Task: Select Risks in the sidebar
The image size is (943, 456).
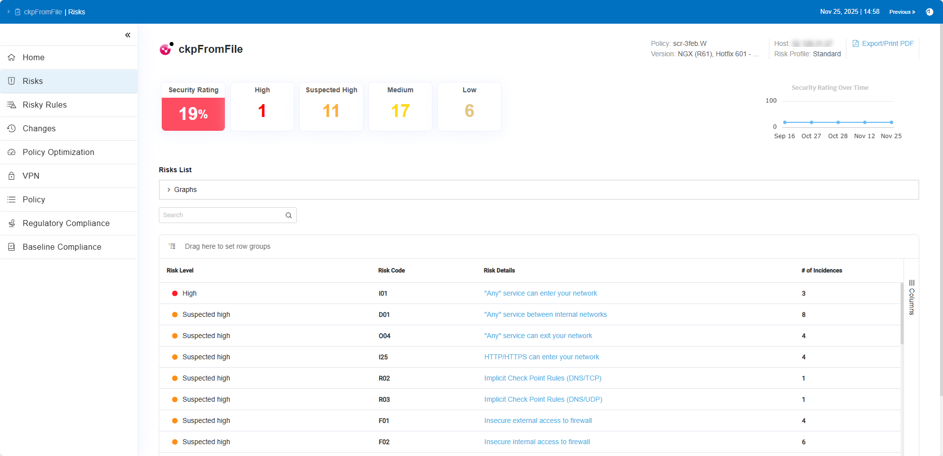Action: pos(33,81)
